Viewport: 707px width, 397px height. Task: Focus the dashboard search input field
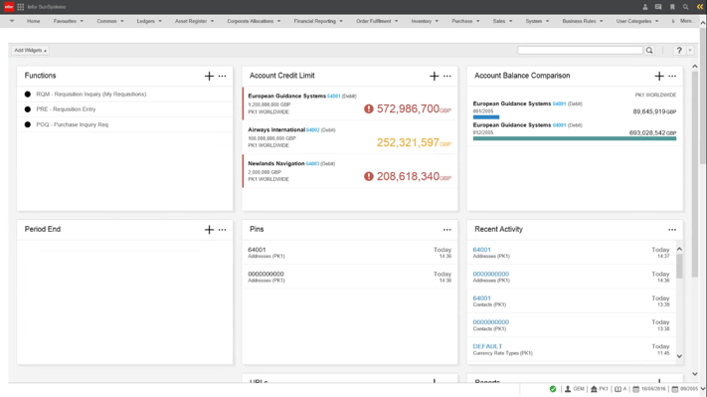click(x=580, y=50)
